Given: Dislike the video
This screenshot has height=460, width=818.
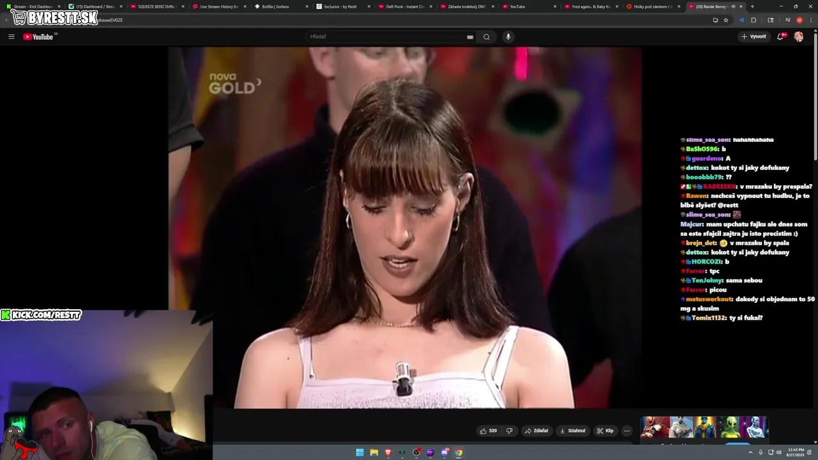Looking at the screenshot, I should 509,431.
